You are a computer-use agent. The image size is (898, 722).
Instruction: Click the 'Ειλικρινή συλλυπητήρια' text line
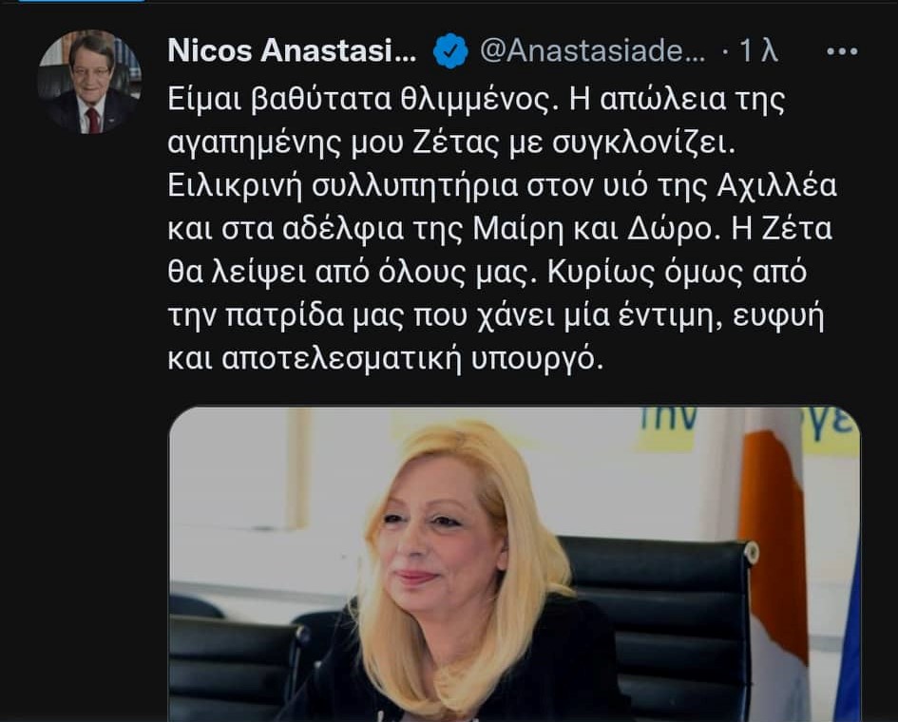tap(503, 185)
